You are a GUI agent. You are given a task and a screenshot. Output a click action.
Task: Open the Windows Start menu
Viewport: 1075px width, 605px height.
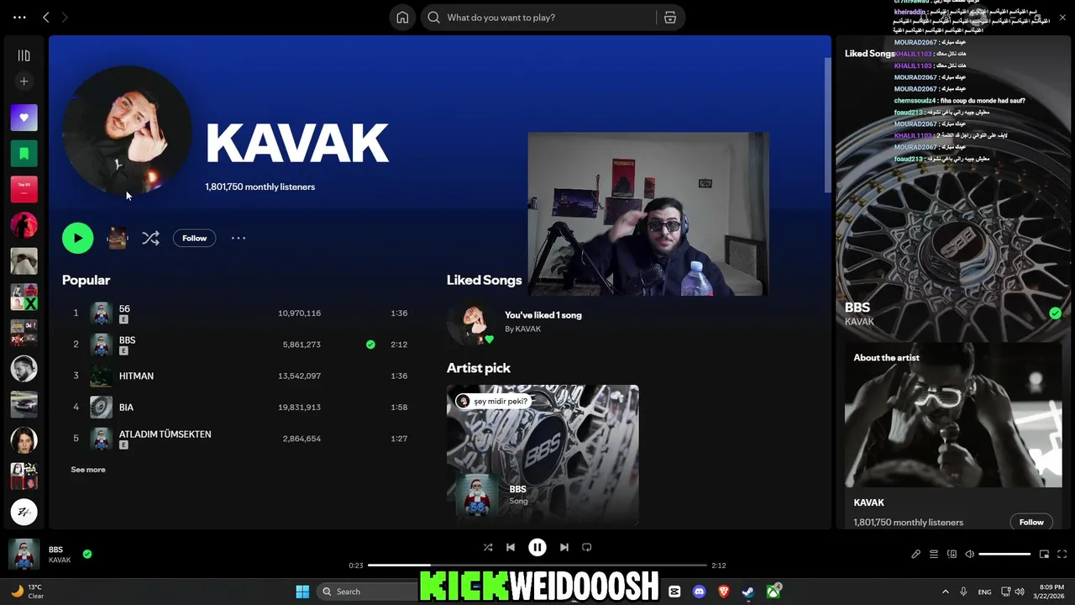coord(302,592)
